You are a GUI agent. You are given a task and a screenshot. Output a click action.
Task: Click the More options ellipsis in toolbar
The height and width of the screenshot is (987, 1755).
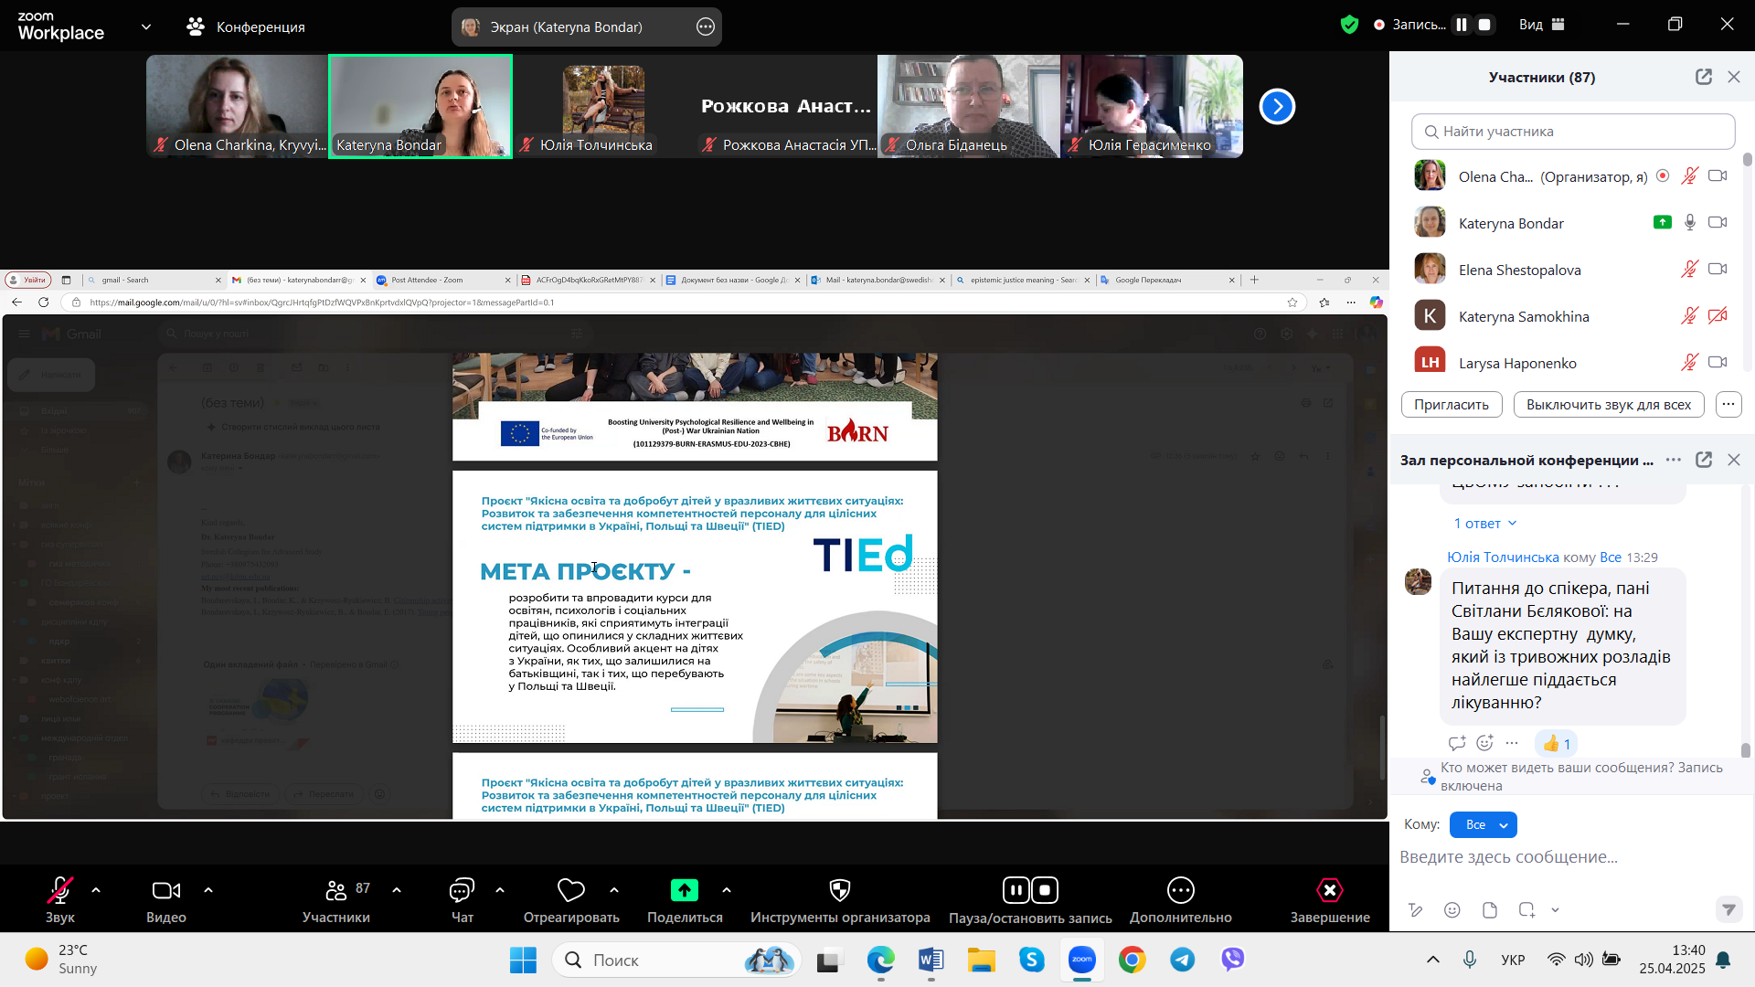coord(1180,890)
